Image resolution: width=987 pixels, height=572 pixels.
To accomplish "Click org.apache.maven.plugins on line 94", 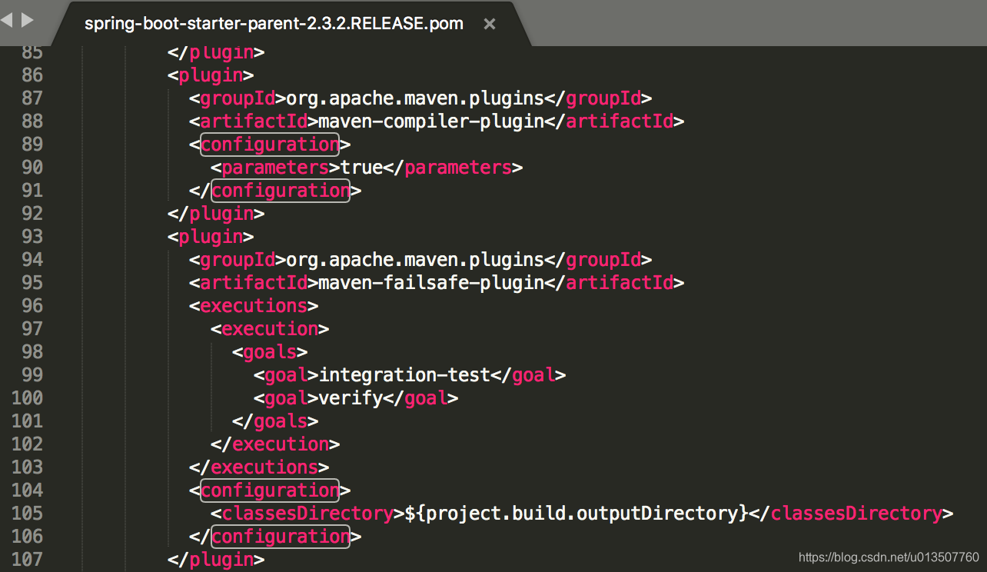I will (415, 260).
